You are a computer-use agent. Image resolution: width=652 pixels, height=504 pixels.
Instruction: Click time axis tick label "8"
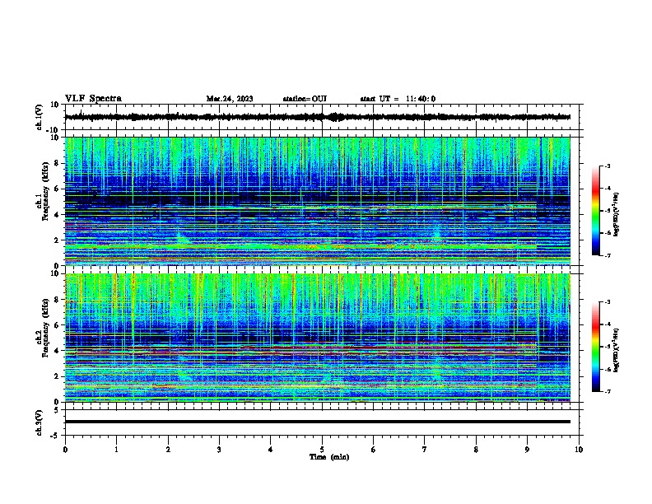[x=476, y=450]
